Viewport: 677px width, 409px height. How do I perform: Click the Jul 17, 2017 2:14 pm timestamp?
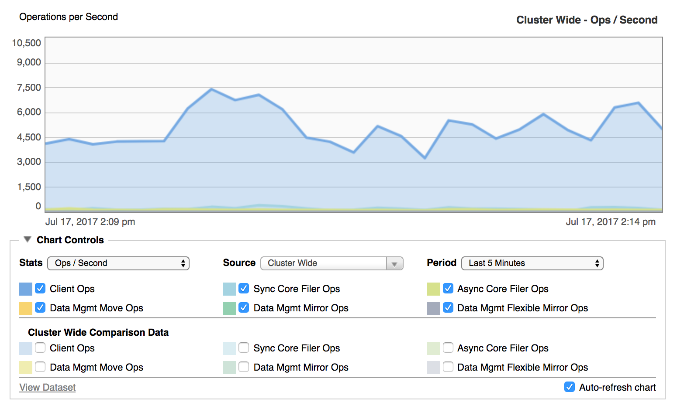click(611, 222)
